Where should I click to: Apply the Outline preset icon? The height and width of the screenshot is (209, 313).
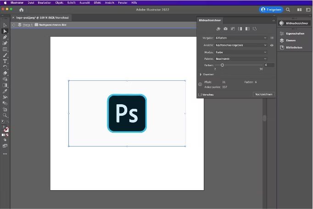(255, 29)
